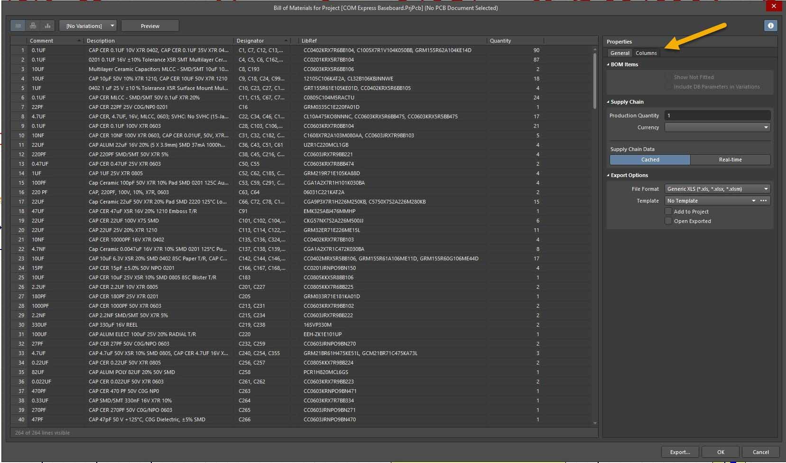Click the Comment column sort arrow
The height and width of the screenshot is (463, 786).
point(79,41)
